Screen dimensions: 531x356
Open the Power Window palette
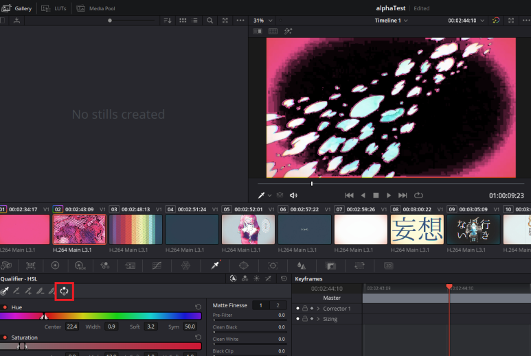point(244,265)
